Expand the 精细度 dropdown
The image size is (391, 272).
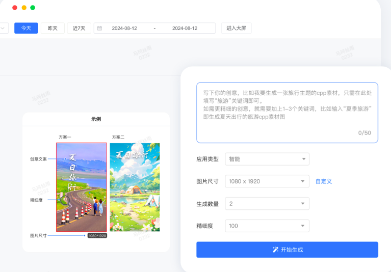267,226
